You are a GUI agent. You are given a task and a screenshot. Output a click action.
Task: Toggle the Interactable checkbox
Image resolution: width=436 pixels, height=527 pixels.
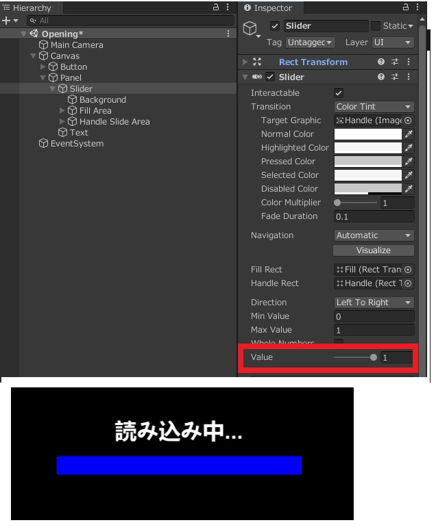[339, 93]
